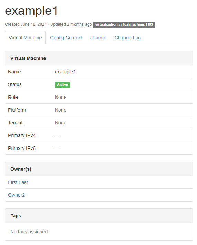
Task: Click the Tags panel header
Action: pos(99,216)
